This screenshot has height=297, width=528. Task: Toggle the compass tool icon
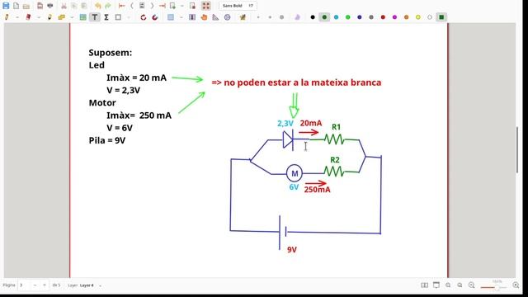coord(228,17)
